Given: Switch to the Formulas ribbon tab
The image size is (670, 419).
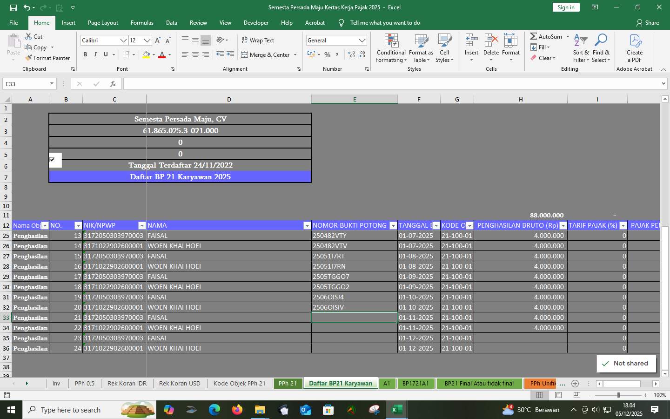Looking at the screenshot, I should 142,22.
